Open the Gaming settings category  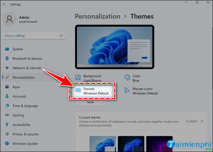click(34, 115)
